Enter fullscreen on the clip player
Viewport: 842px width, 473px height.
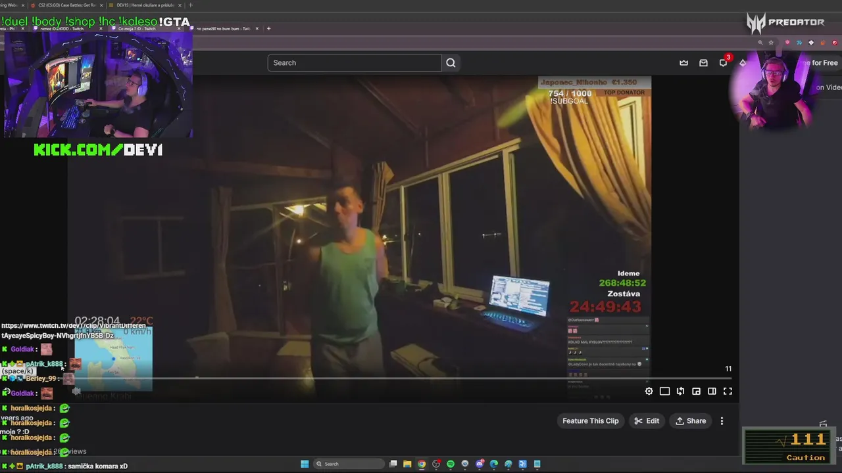(728, 391)
